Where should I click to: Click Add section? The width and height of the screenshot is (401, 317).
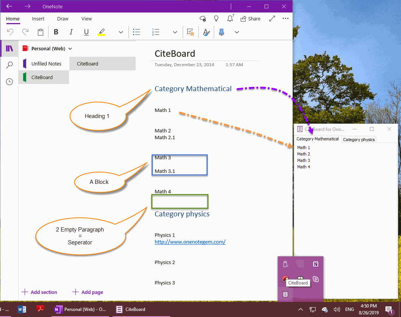(x=39, y=292)
